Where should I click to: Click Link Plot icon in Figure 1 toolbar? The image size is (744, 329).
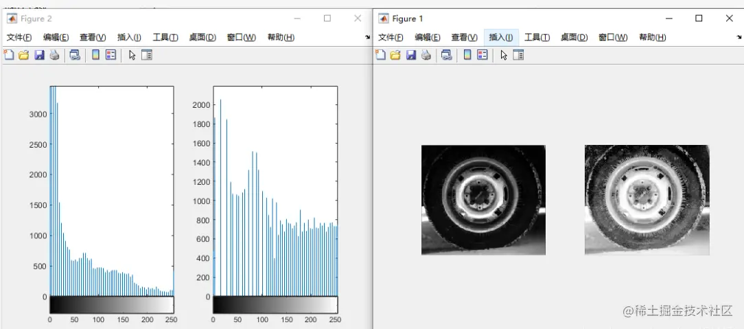pyautogui.click(x=447, y=55)
